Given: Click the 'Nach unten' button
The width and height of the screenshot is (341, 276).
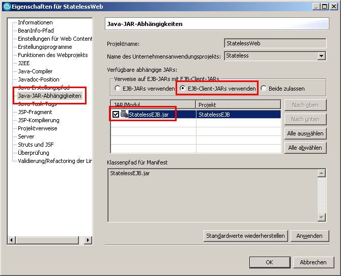Looking at the screenshot, I should click(x=305, y=119).
